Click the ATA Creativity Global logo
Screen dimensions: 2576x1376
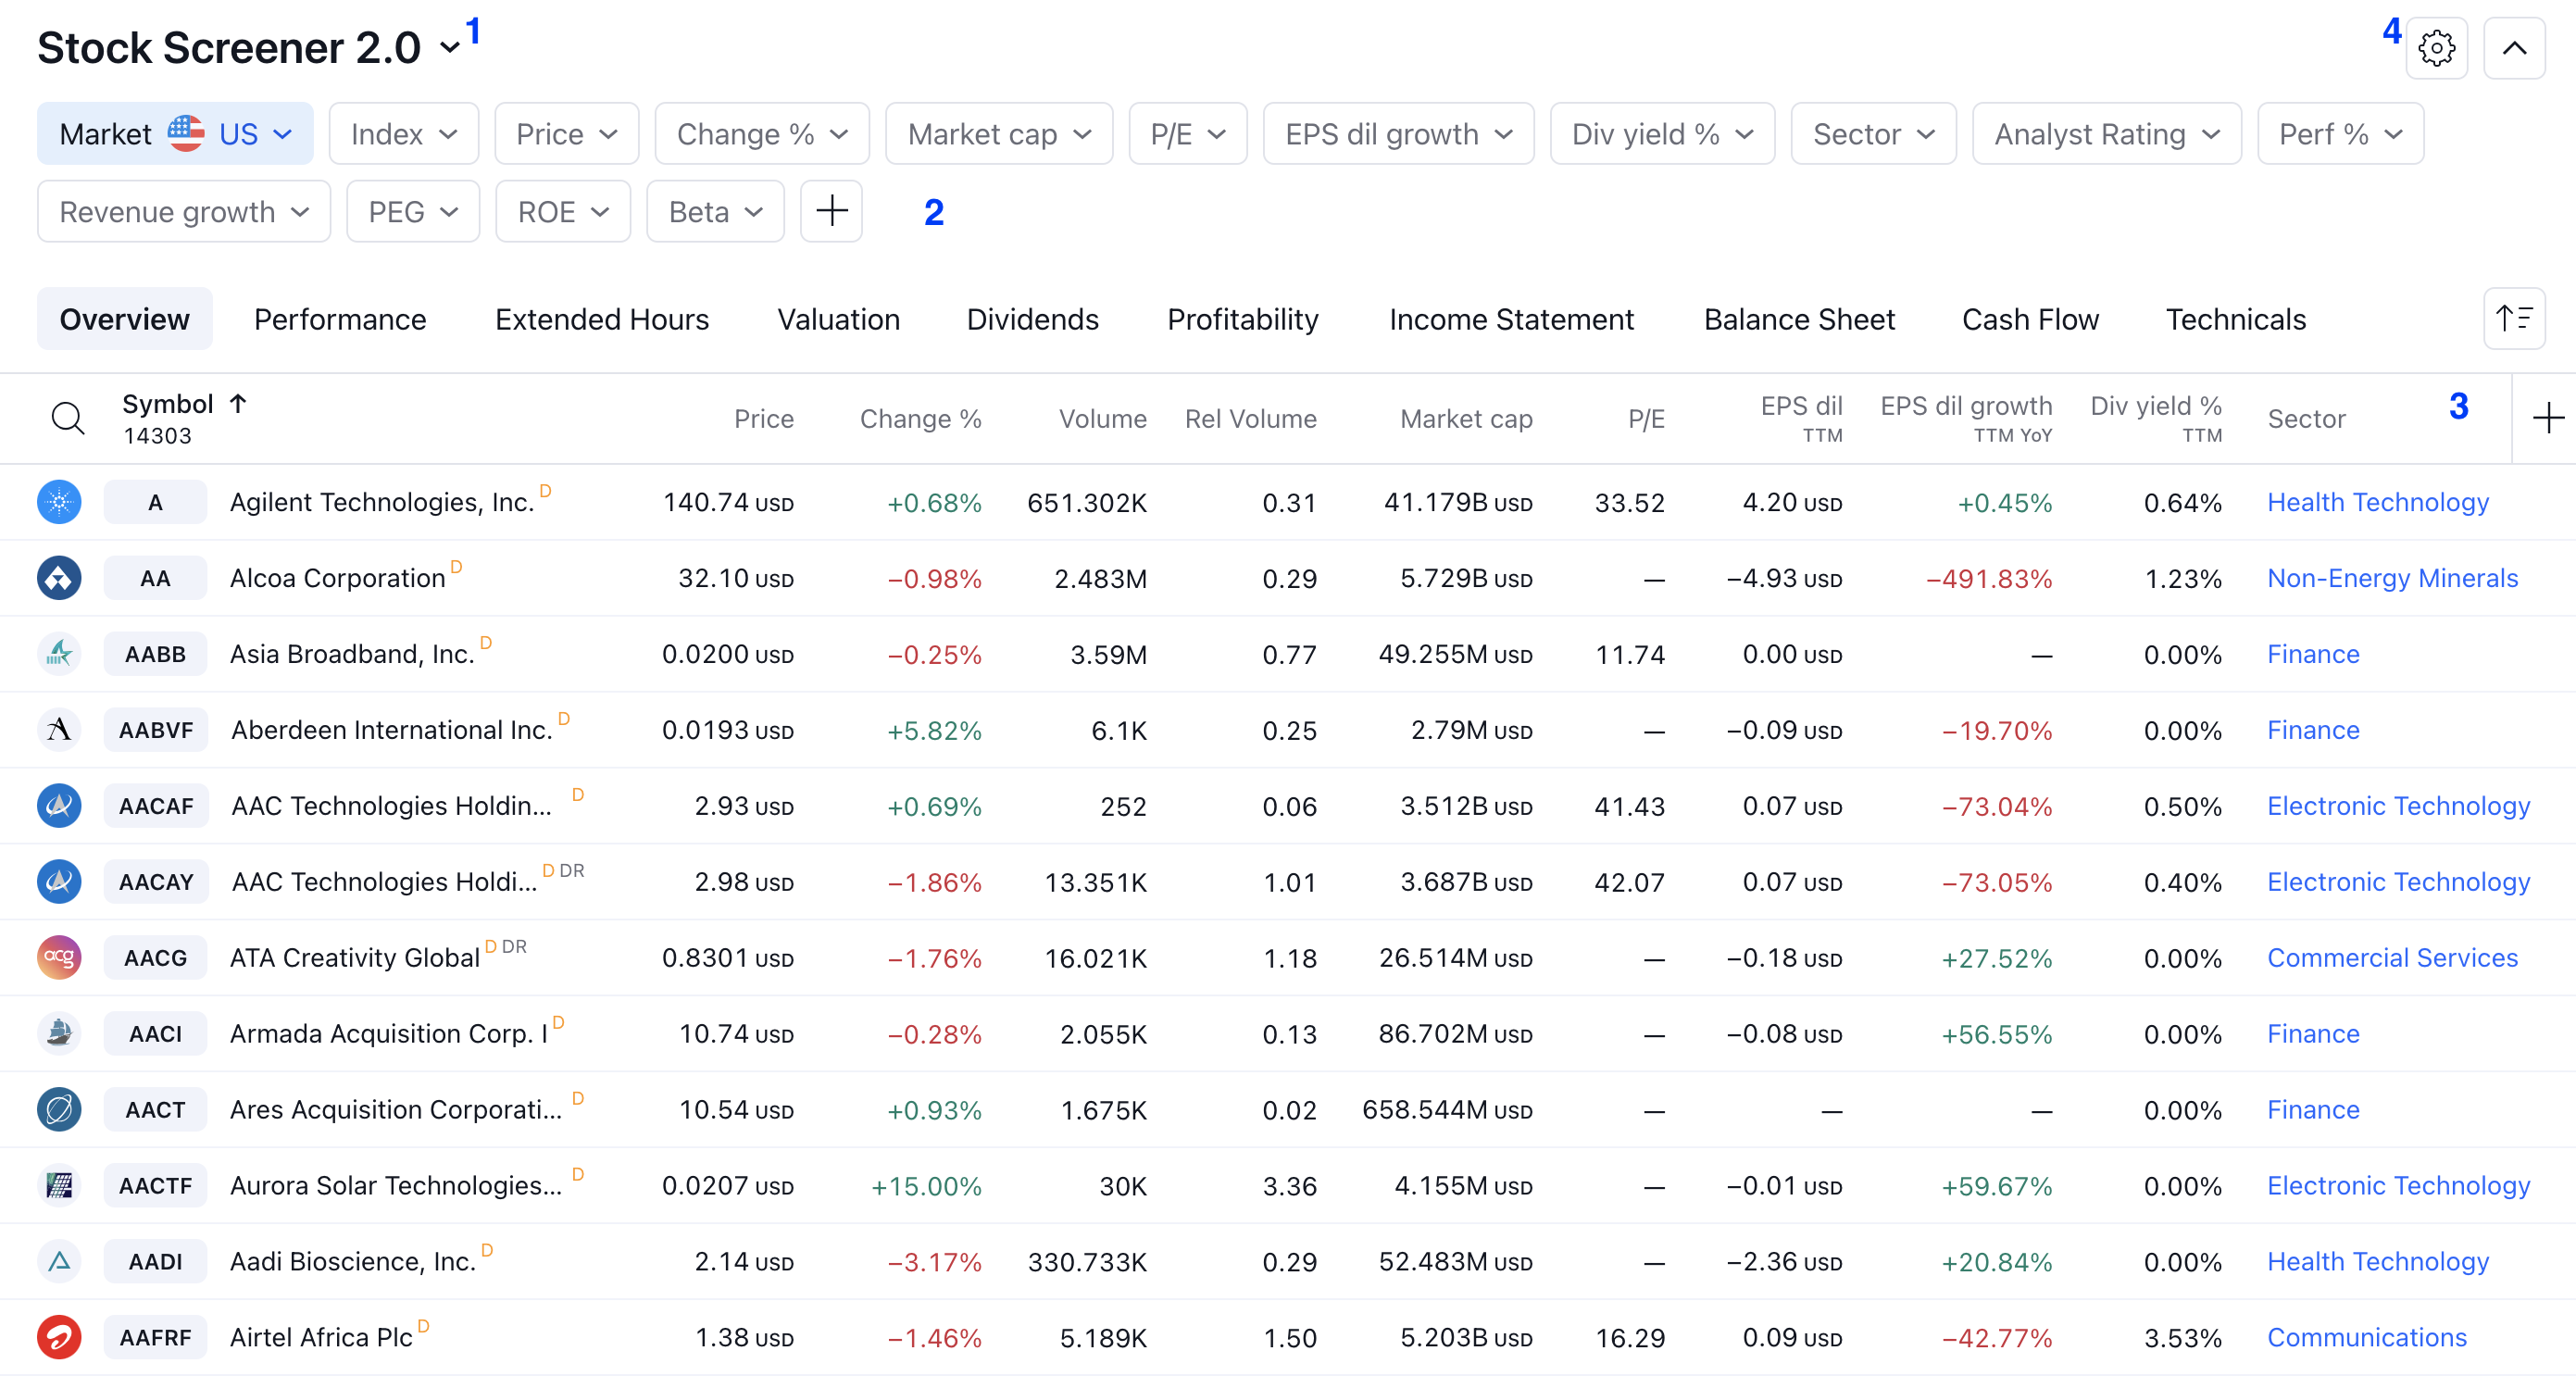(x=59, y=957)
